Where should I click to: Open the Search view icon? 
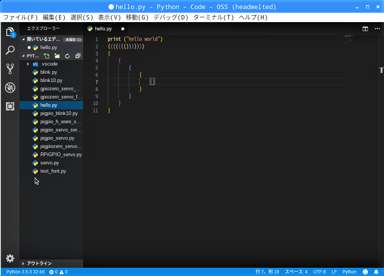[x=10, y=50]
